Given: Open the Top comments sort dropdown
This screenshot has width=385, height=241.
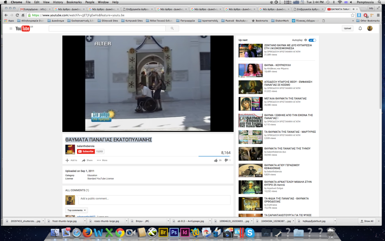Looking at the screenshot, I should click(76, 210).
